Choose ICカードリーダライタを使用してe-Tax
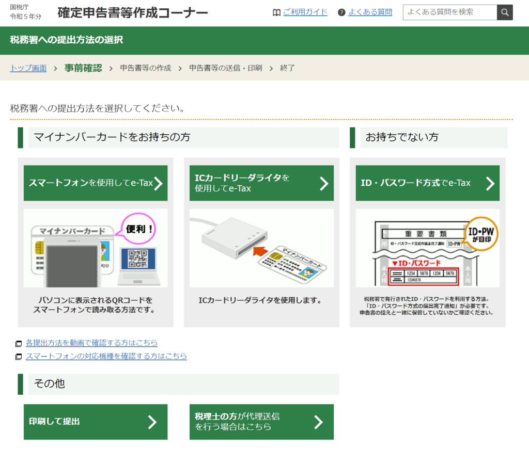The height and width of the screenshot is (453, 529). click(x=261, y=183)
